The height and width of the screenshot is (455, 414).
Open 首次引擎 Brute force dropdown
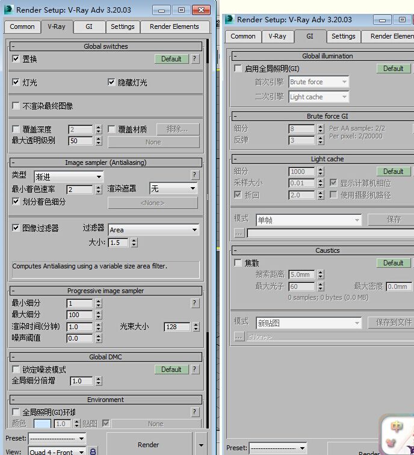coord(318,82)
